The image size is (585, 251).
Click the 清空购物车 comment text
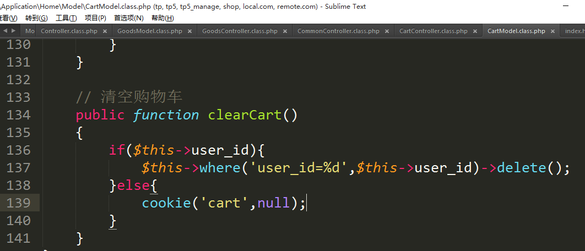coord(141,97)
